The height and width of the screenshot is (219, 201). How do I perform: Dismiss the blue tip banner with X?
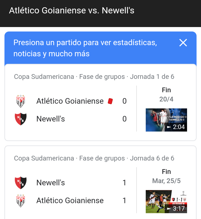(x=183, y=43)
